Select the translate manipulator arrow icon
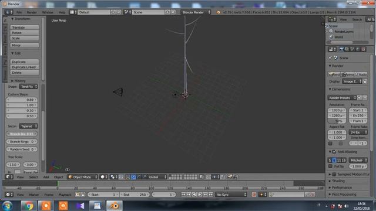This screenshot has height=211, width=376. (x=133, y=177)
